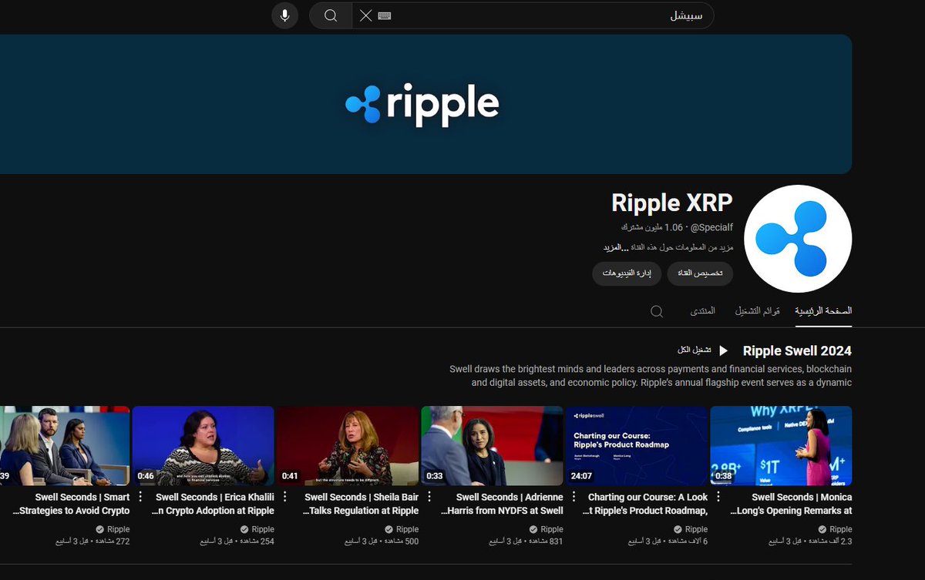Click the search magnifier button
Image resolution: width=925 pixels, height=580 pixels.
click(331, 15)
